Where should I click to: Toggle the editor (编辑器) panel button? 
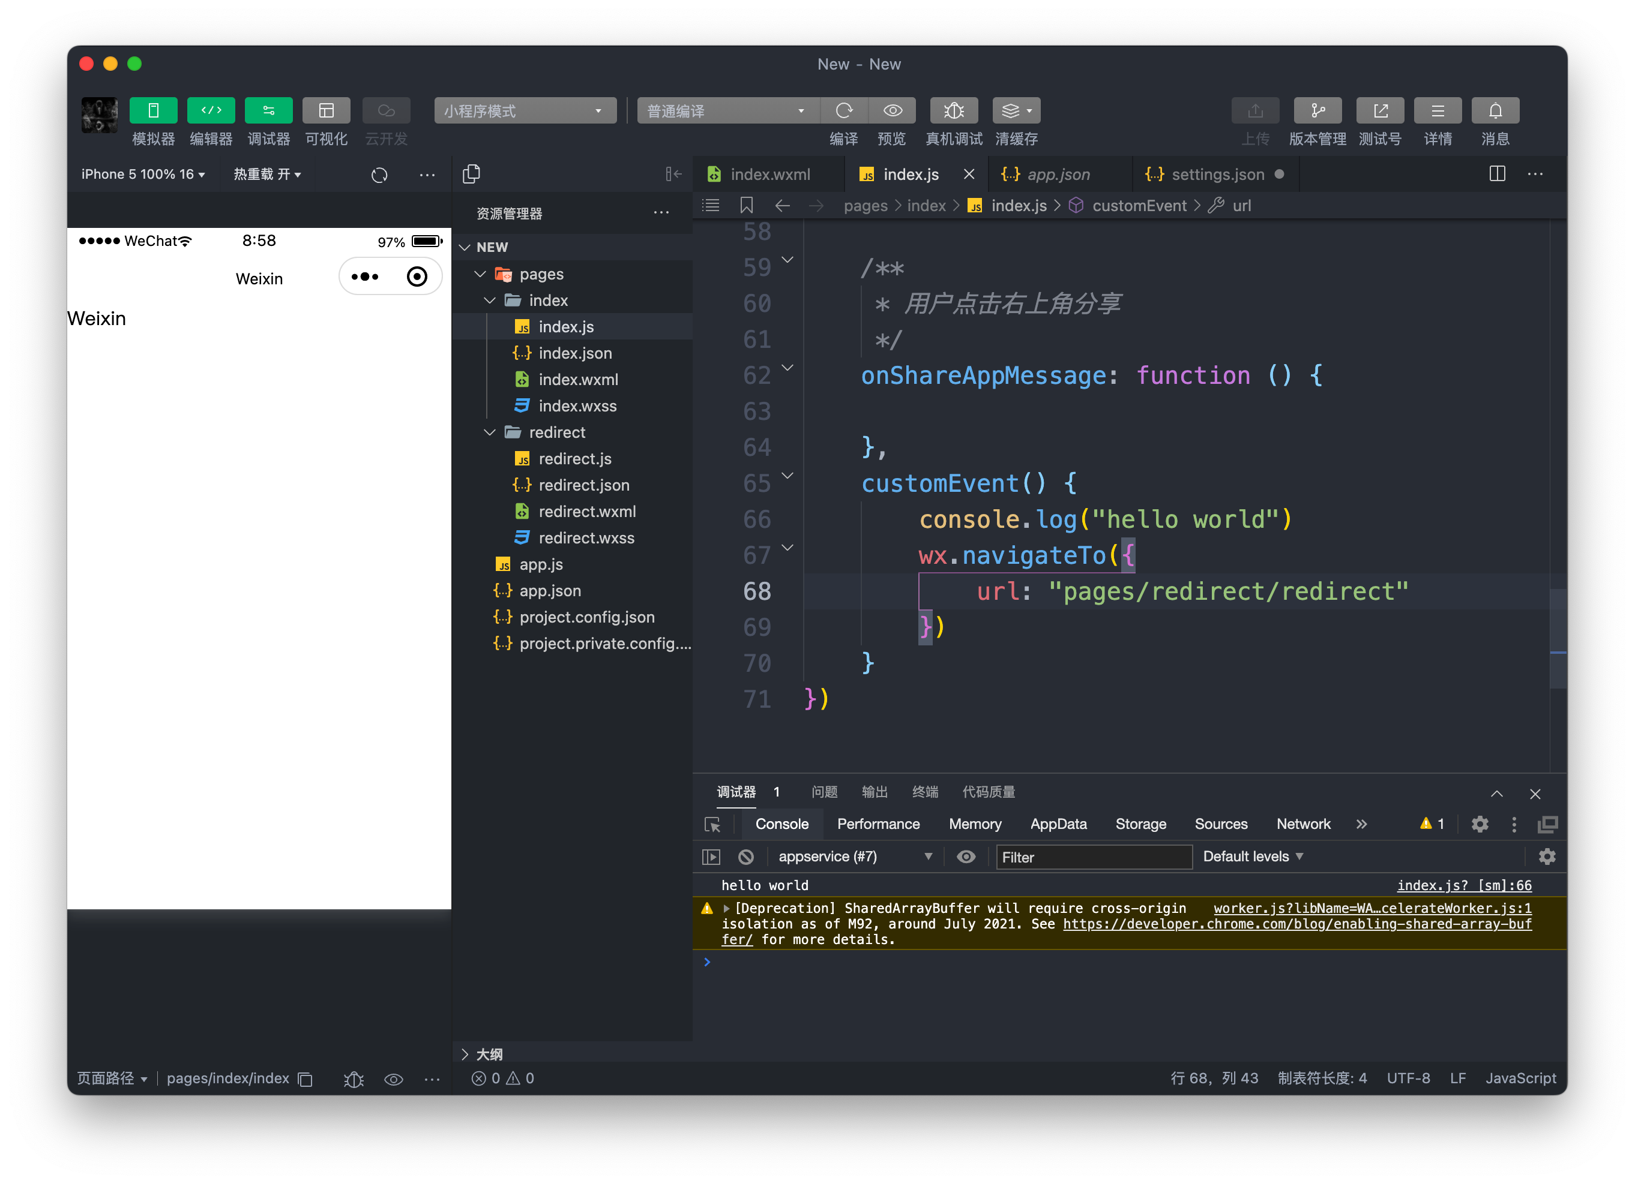coord(211,111)
